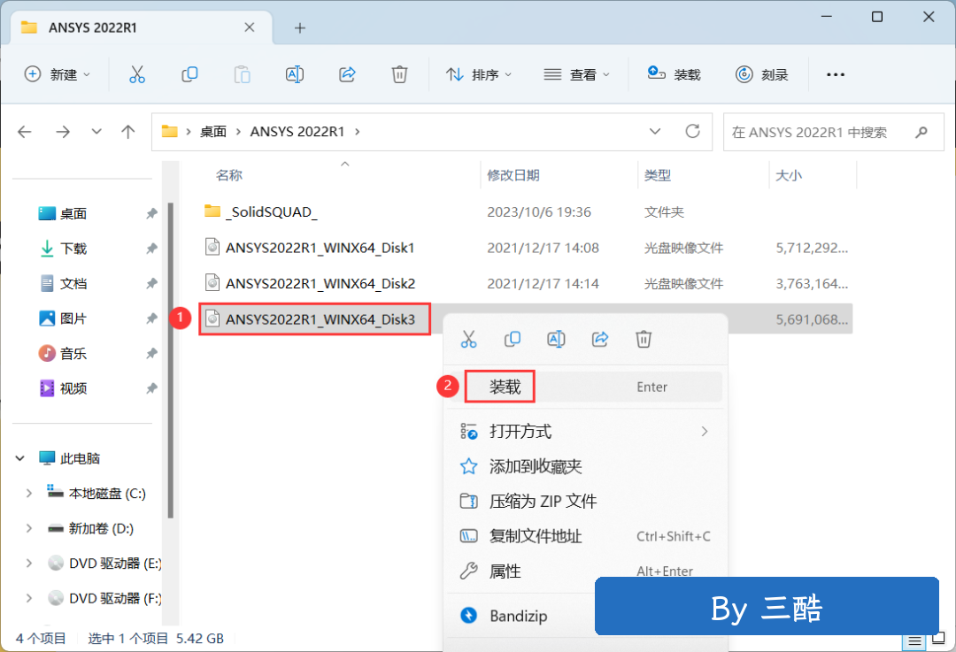Close the ANSYS 2022R1 tab
The width and height of the screenshot is (956, 652).
click(x=250, y=27)
